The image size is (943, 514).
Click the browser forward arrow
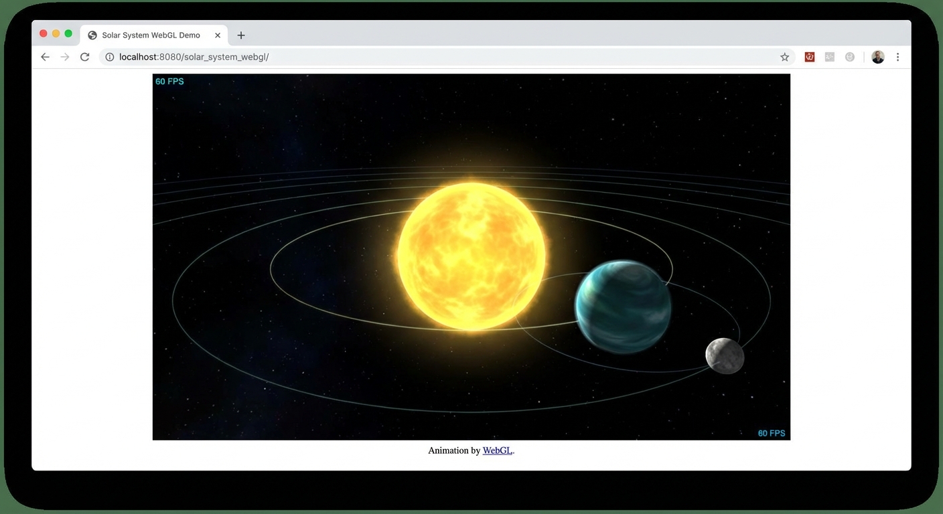[x=65, y=57]
